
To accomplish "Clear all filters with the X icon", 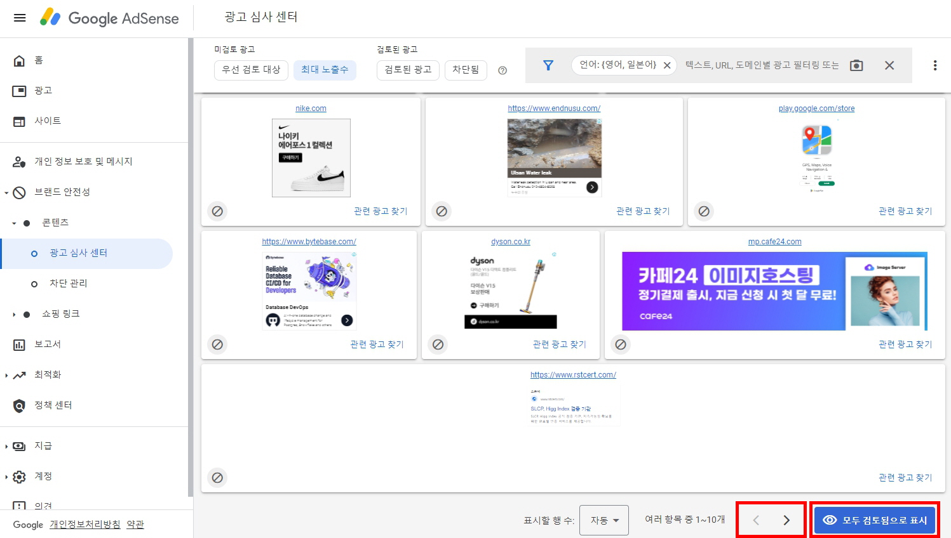I will [889, 65].
